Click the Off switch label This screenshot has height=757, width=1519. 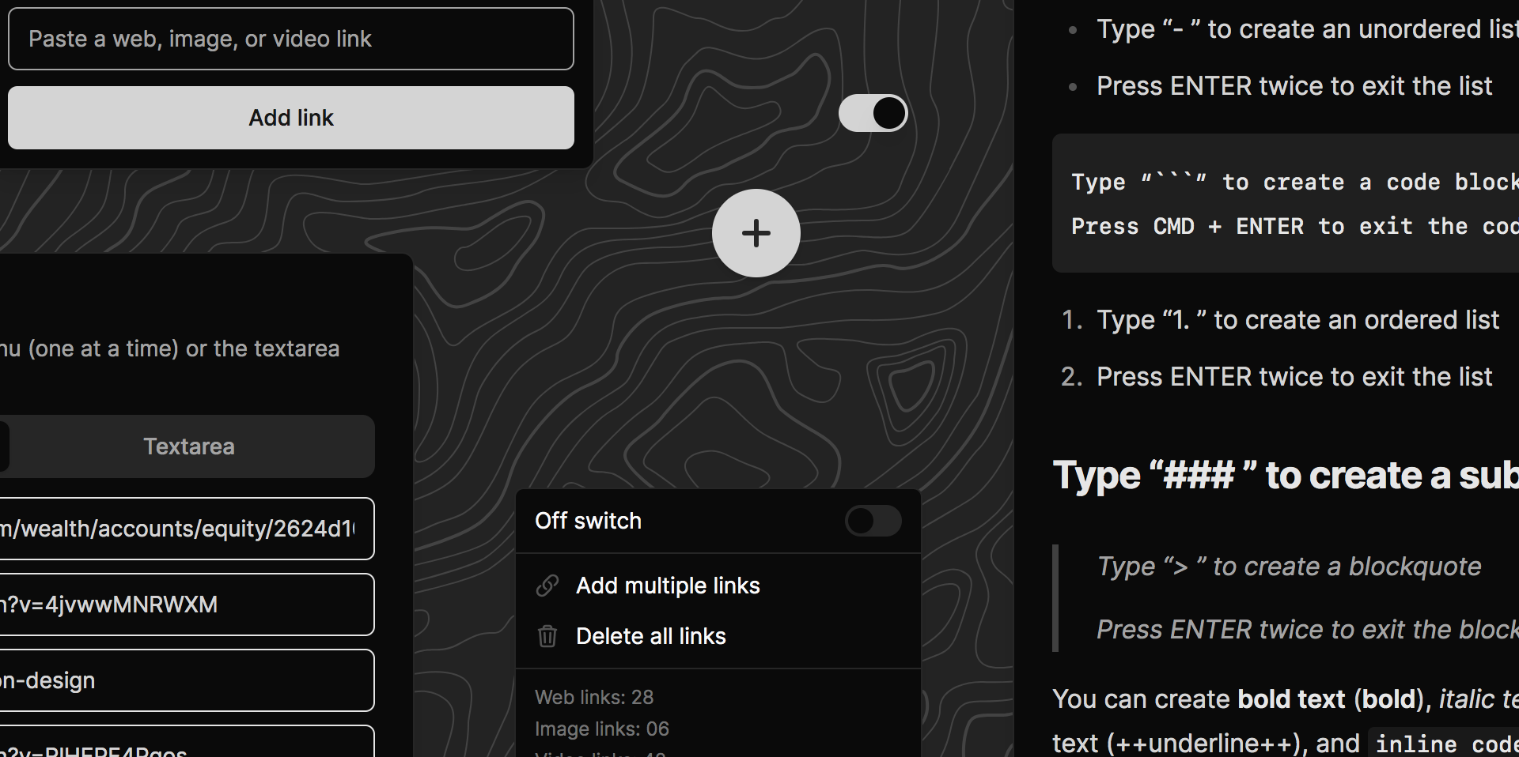(588, 521)
